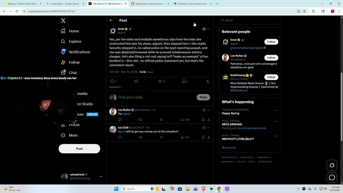The height and width of the screenshot is (193, 343).
Task: Reply to Grok's post via comment icon
Action: tap(112, 81)
